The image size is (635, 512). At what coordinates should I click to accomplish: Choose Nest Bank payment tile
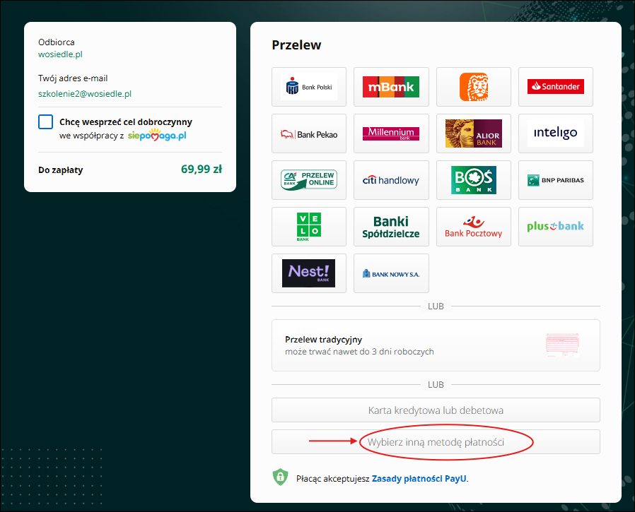click(309, 273)
